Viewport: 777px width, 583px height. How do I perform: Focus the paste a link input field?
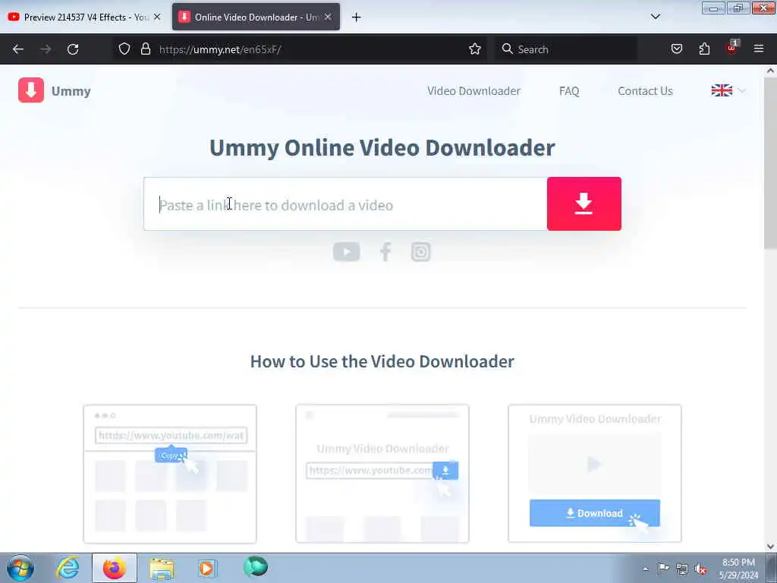[345, 203]
